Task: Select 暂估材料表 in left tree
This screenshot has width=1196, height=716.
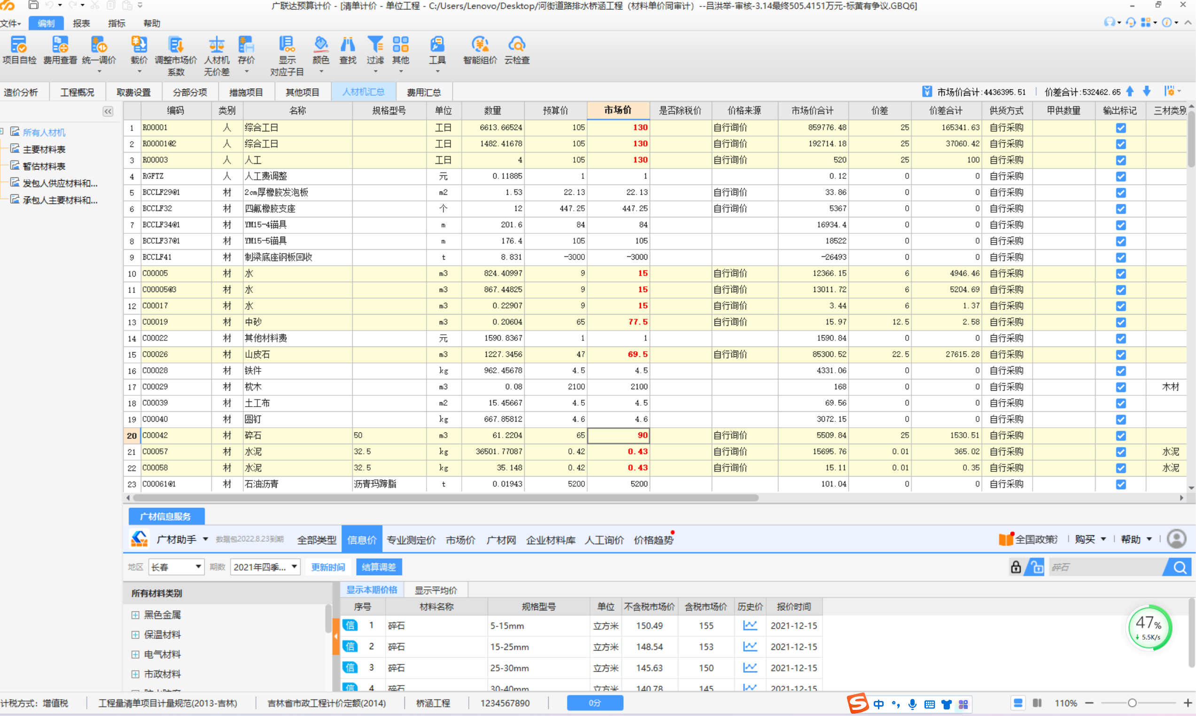Action: pos(44,167)
